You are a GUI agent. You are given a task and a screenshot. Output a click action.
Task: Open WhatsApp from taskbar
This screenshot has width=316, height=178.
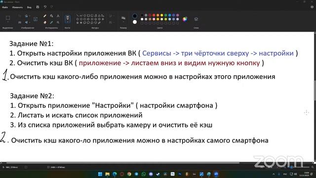(144, 174)
